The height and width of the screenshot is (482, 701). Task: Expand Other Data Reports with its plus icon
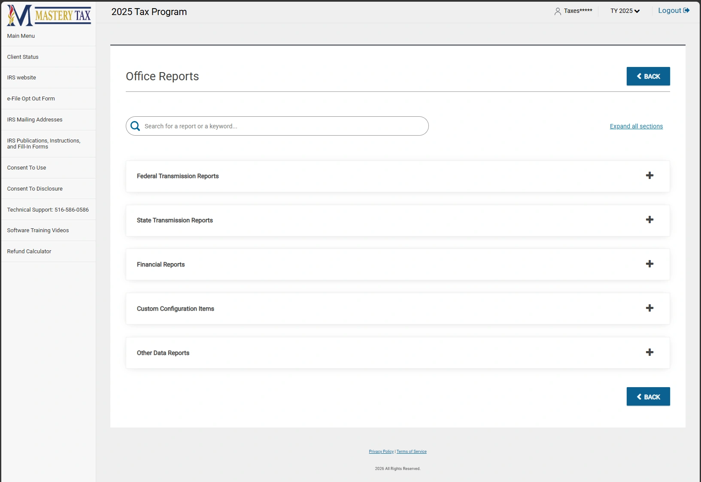click(x=649, y=352)
